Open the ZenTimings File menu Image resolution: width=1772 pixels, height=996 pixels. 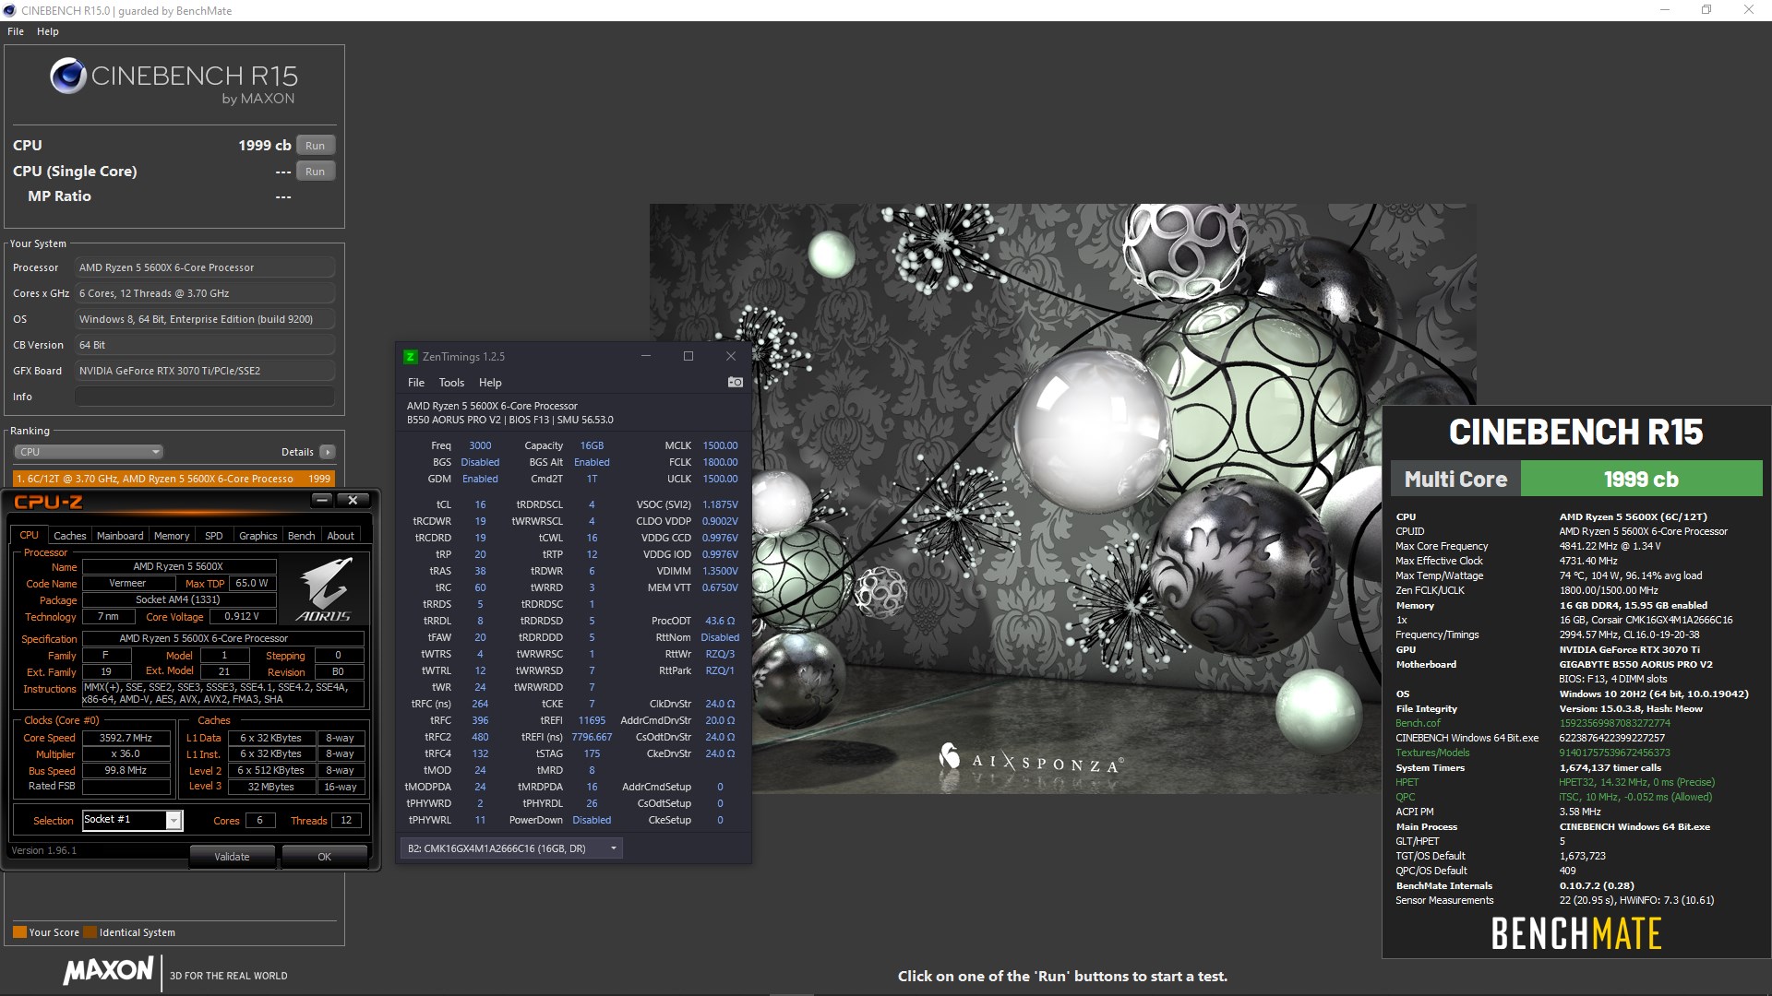pos(416,383)
